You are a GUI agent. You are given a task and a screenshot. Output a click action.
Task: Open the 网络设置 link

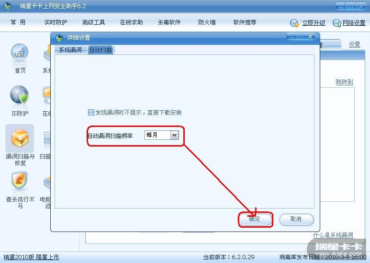[x=354, y=23]
